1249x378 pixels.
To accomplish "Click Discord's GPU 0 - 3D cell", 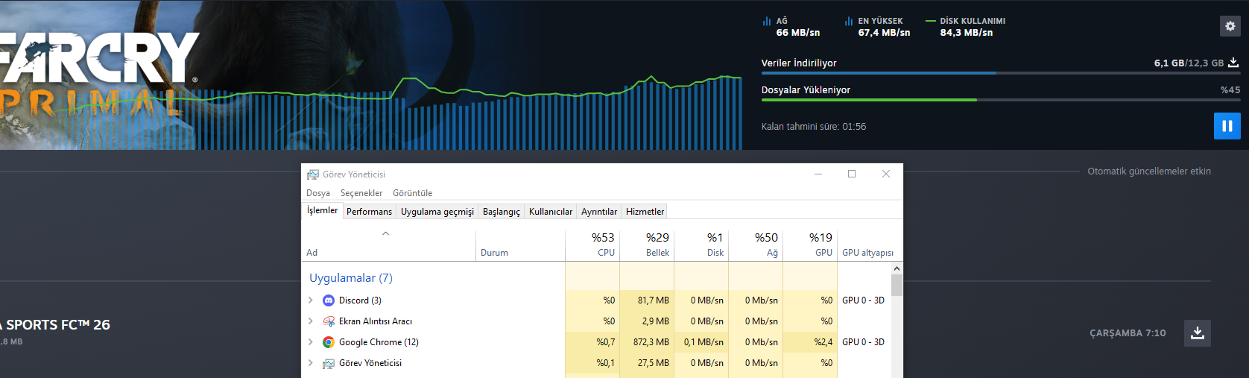I will [x=863, y=300].
